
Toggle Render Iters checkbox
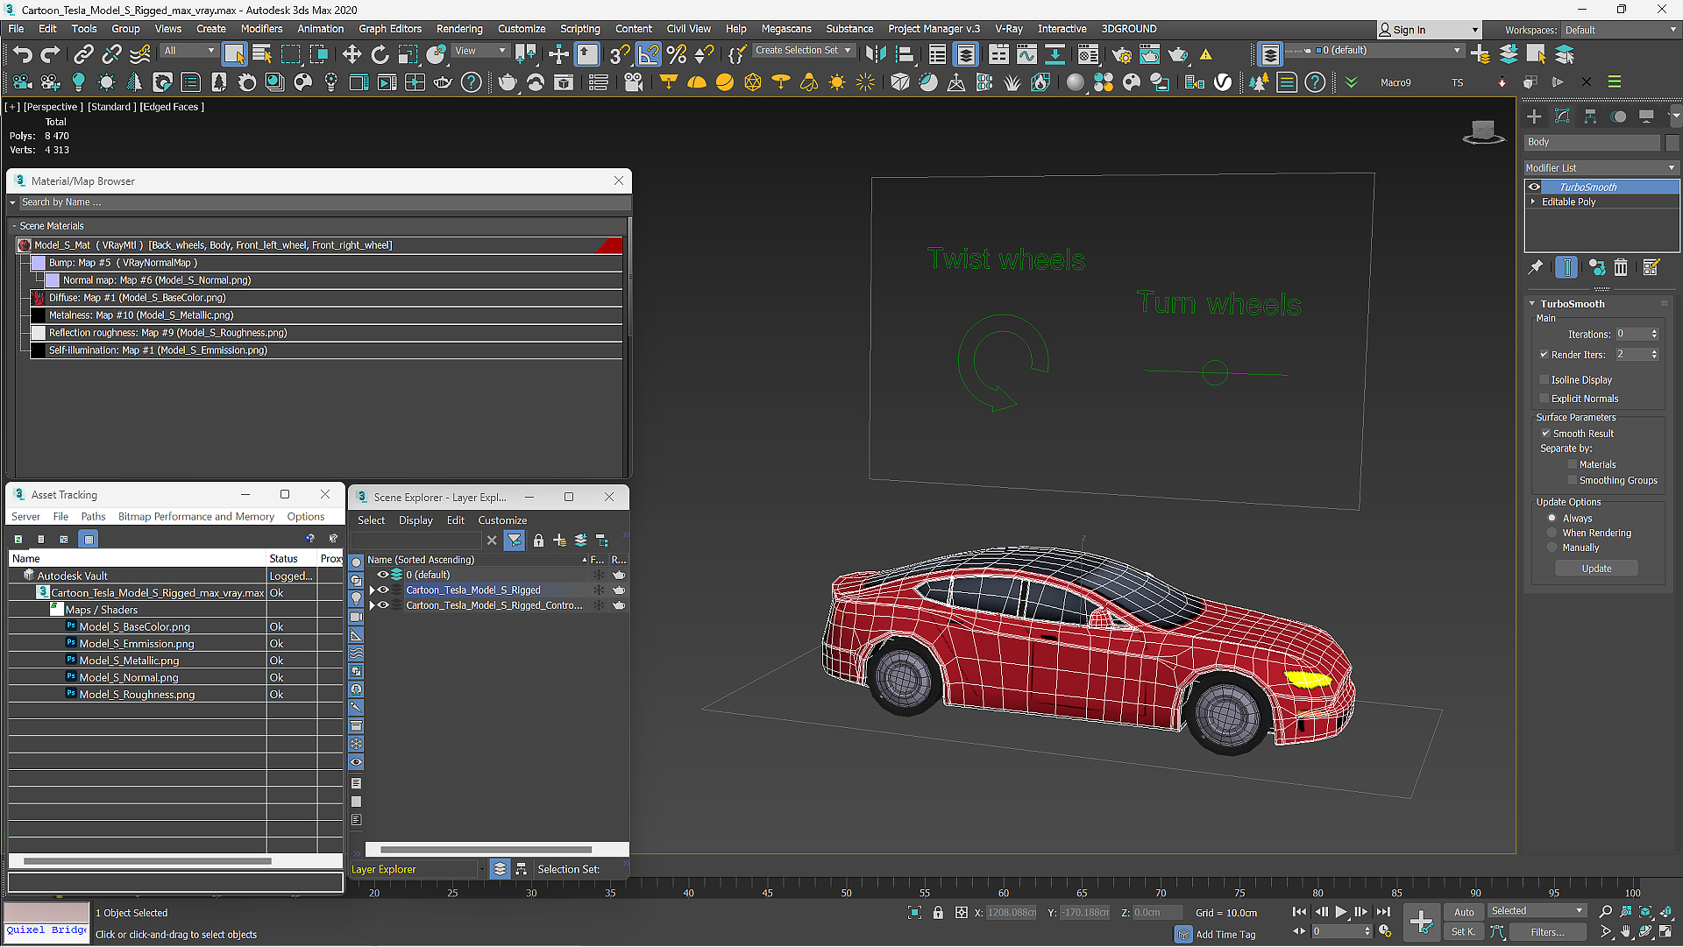(1545, 355)
